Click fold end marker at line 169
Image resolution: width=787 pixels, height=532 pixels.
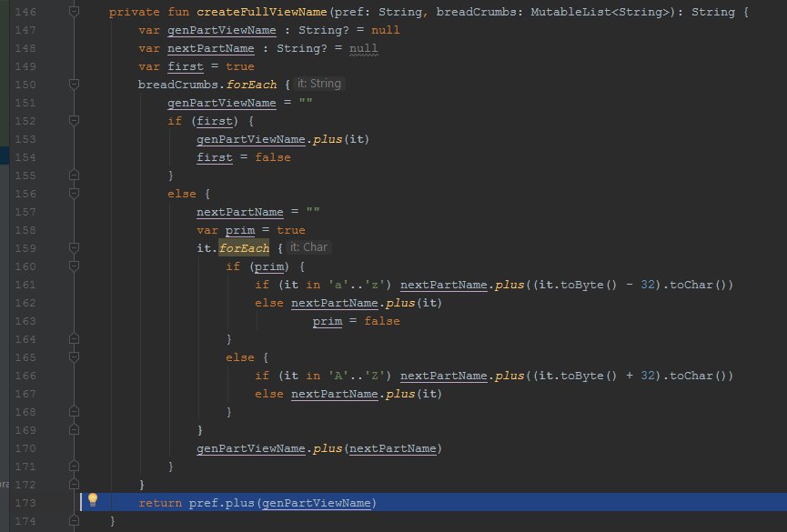pos(74,429)
